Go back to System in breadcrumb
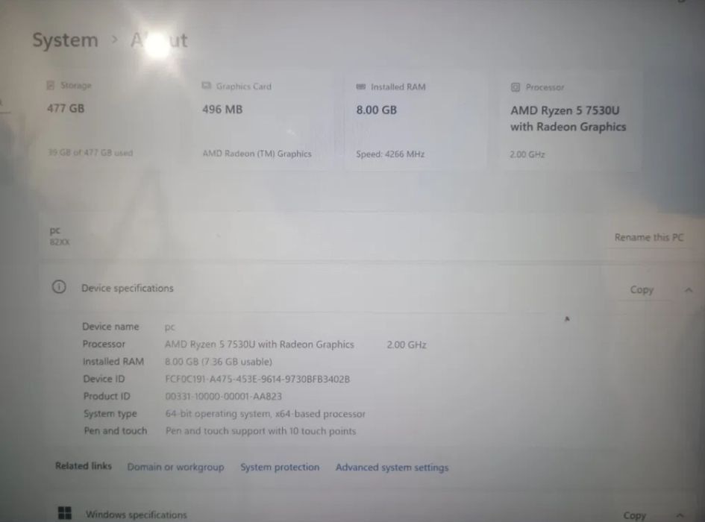Image resolution: width=705 pixels, height=522 pixels. pyautogui.click(x=65, y=40)
